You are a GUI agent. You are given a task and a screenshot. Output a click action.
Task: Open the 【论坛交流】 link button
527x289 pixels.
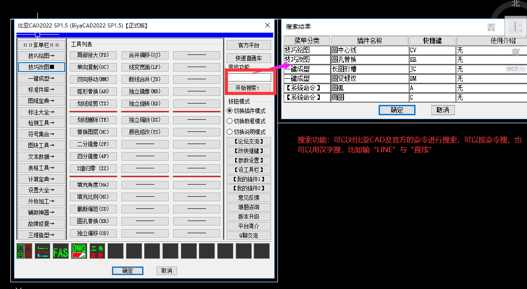point(249,141)
